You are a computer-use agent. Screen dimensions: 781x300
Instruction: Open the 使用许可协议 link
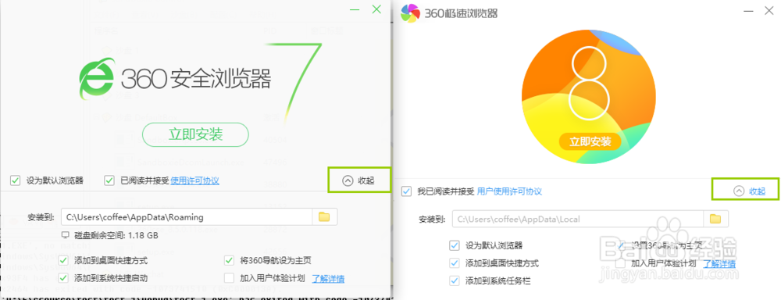pyautogui.click(x=194, y=180)
